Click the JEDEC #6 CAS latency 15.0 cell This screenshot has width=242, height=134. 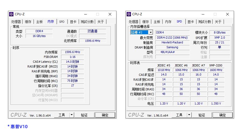[x=181, y=75]
